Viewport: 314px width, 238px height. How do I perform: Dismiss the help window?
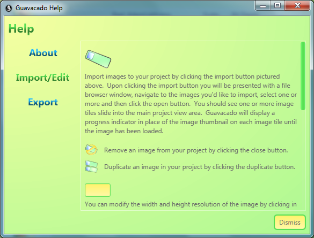[289, 222]
